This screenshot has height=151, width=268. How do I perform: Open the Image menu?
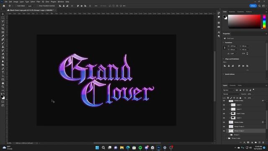[x=16, y=2]
